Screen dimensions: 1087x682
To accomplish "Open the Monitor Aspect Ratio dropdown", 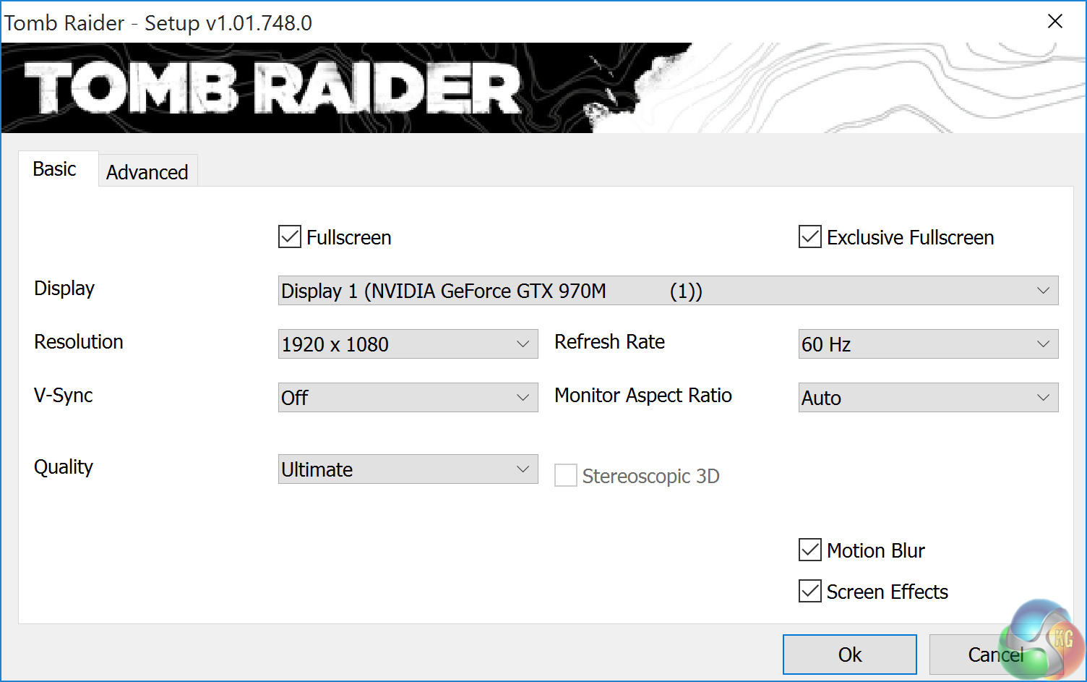I will [x=928, y=398].
